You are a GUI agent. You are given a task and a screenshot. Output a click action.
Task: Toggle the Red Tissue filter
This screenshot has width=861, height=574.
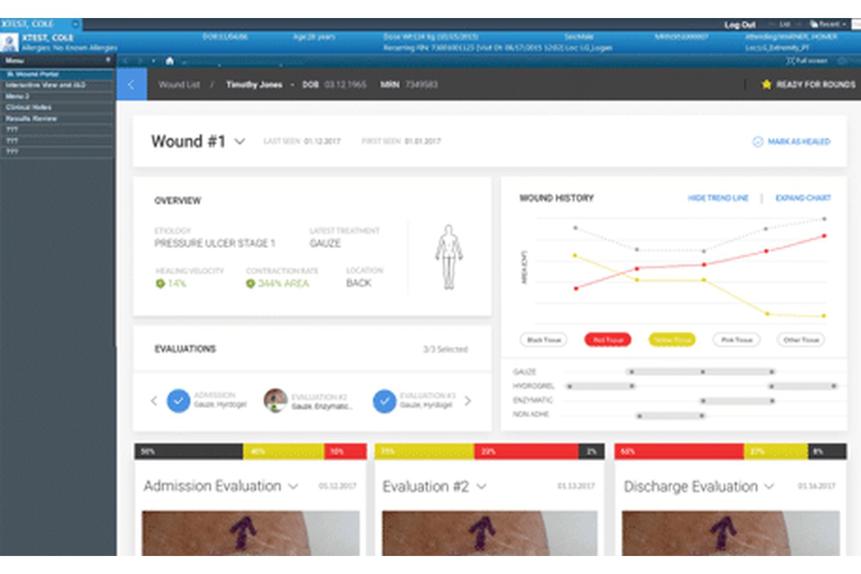pos(608,340)
